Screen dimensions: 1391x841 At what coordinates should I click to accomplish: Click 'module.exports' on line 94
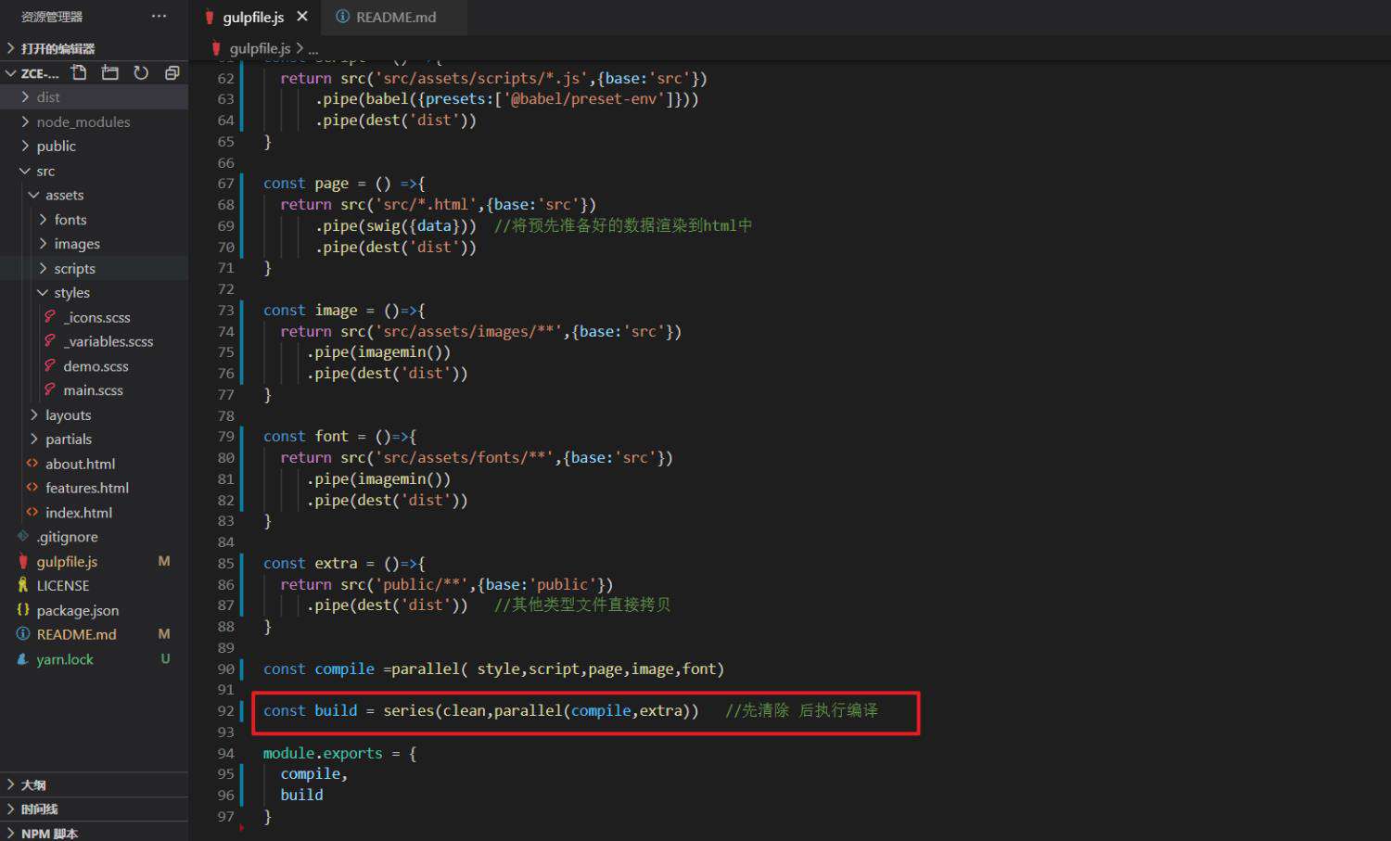coord(323,753)
